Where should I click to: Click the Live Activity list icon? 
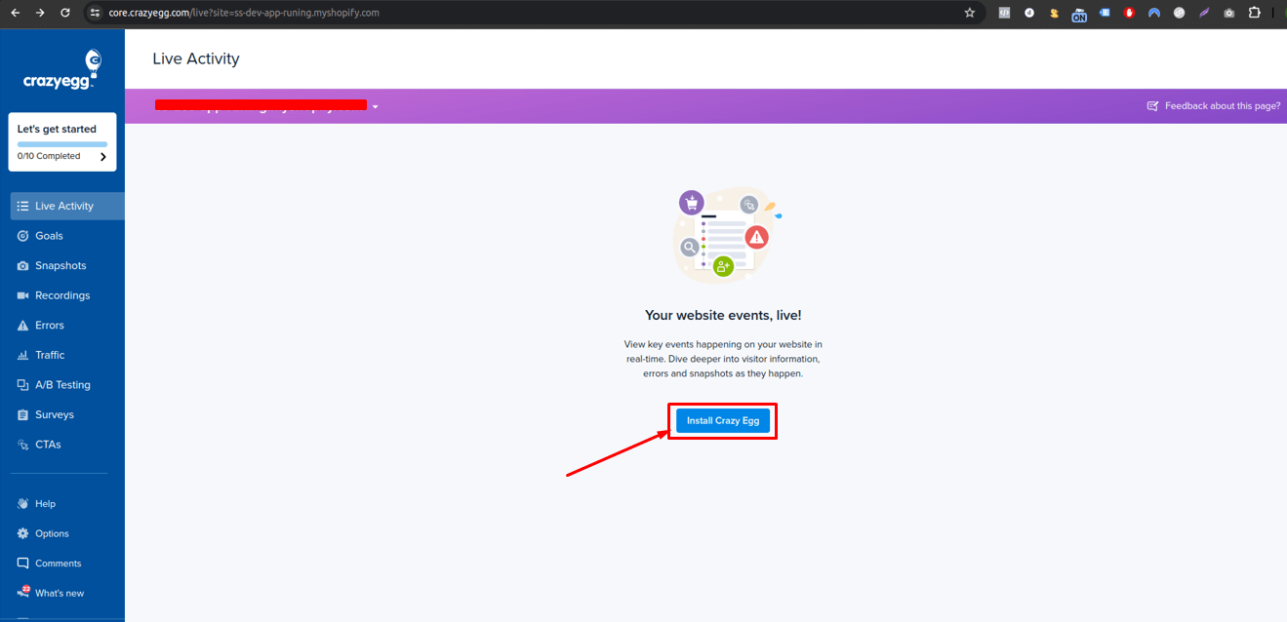(23, 206)
